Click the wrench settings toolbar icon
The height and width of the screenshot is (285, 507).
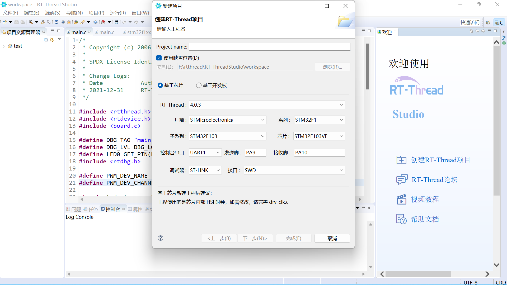[49, 22]
